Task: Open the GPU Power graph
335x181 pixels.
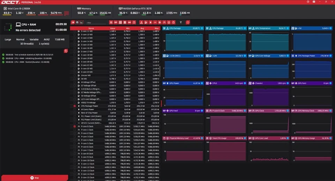Action: [183, 94]
